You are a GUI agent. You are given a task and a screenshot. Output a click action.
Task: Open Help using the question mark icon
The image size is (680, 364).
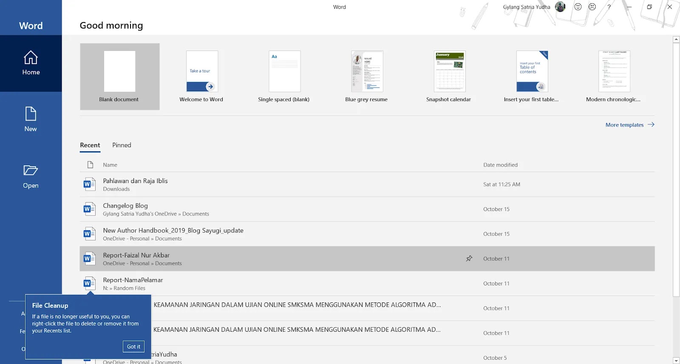(609, 7)
